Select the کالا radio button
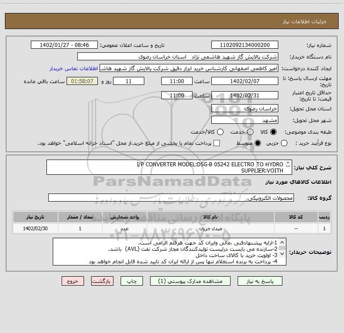344x333 pixels. coord(273,132)
